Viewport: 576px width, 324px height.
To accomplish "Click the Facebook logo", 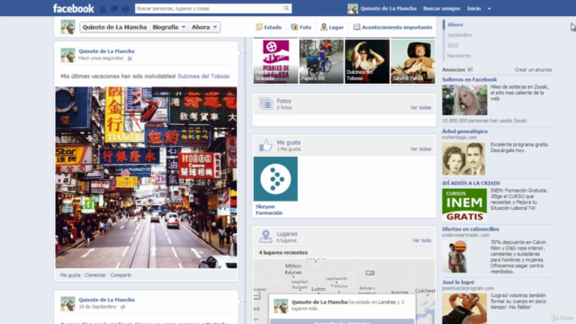I will point(73,8).
